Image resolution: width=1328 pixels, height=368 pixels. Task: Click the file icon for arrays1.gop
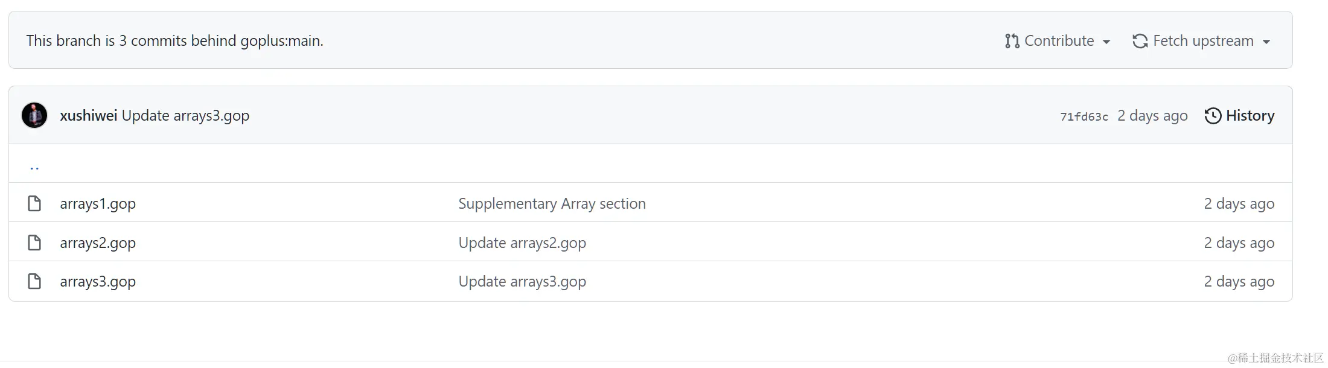[35, 204]
